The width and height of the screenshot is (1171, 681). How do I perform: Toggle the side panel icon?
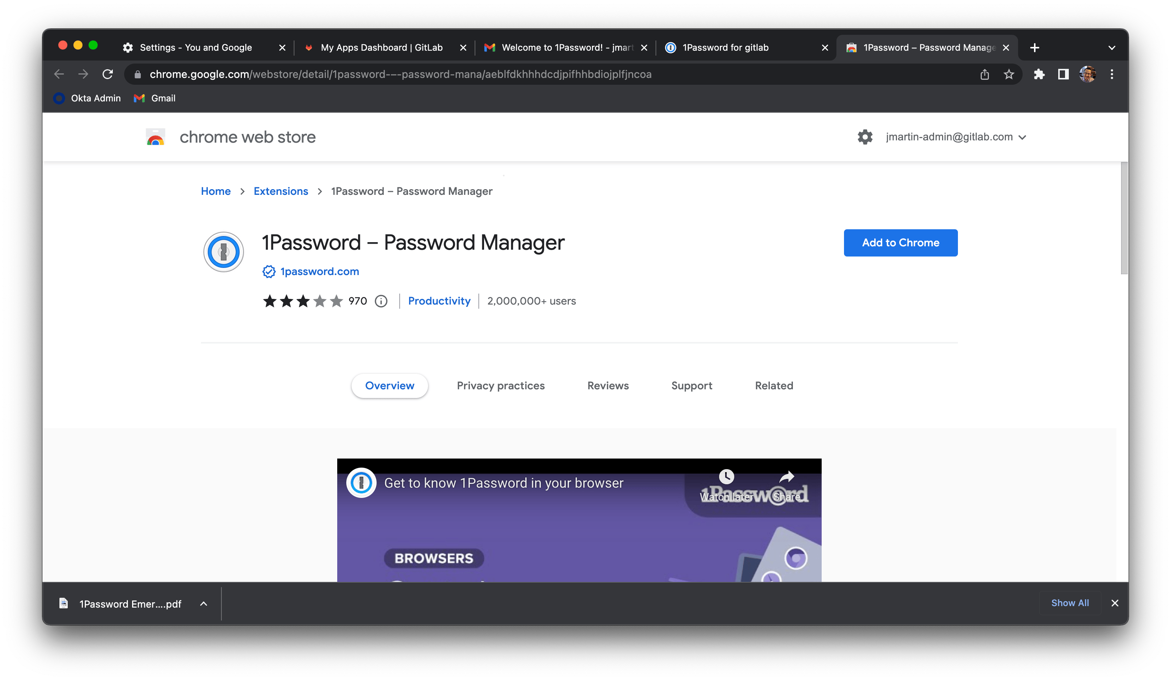(x=1063, y=74)
